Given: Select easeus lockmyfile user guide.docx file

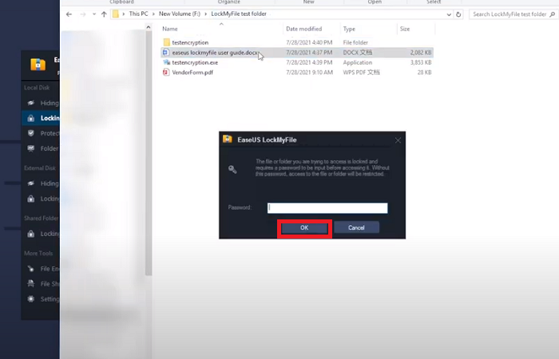Looking at the screenshot, I should (297, 53).
